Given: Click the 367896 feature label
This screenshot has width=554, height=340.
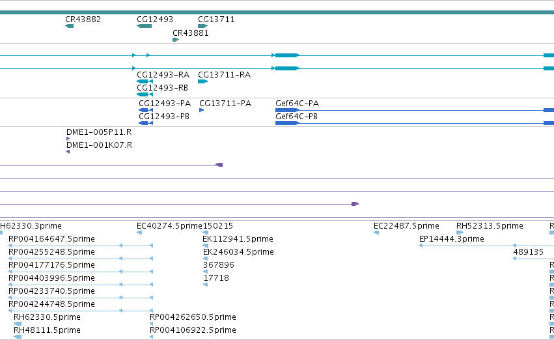Looking at the screenshot, I should pos(219,264).
